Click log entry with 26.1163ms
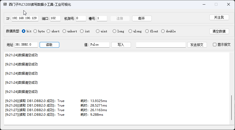The image size is (235, 130). pyautogui.click(x=56, y=110)
